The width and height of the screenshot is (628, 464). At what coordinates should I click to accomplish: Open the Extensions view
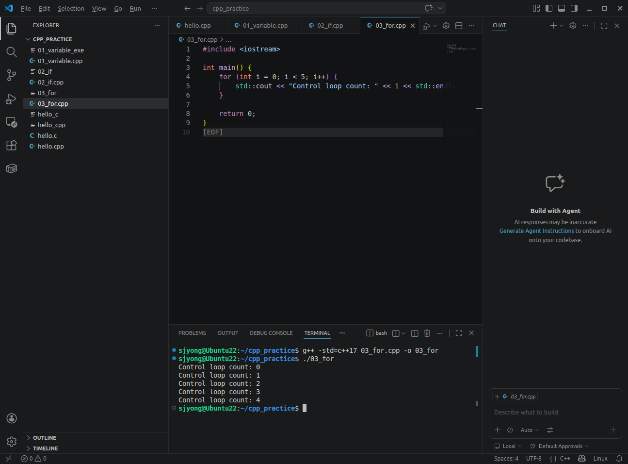[x=12, y=145]
